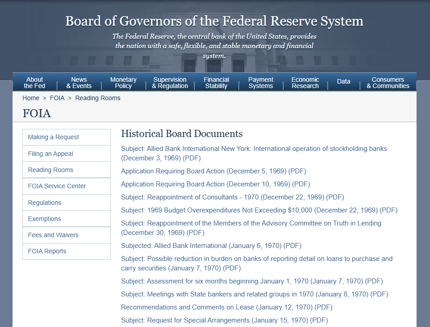Select Reading Rooms in the sidebar
The image size is (430, 327).
(x=66, y=170)
